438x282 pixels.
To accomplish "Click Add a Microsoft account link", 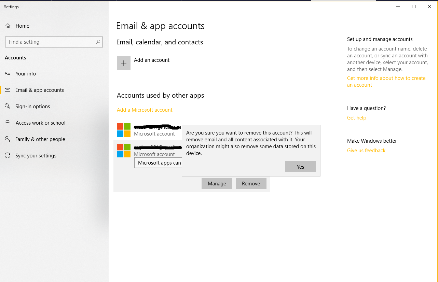I will click(145, 110).
